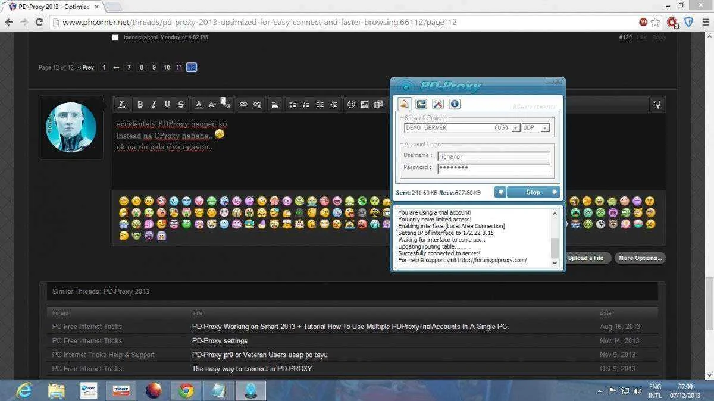Click the browser Reload button
Viewport: 714px width, 401px height.
[39, 23]
